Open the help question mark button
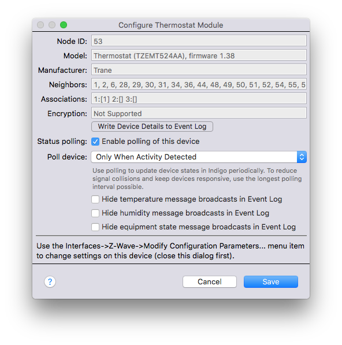 [x=50, y=281]
